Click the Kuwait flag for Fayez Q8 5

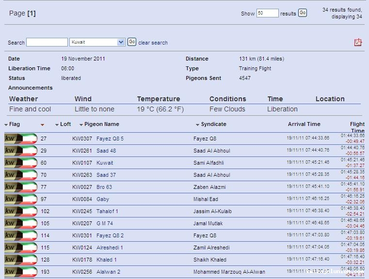(21, 139)
